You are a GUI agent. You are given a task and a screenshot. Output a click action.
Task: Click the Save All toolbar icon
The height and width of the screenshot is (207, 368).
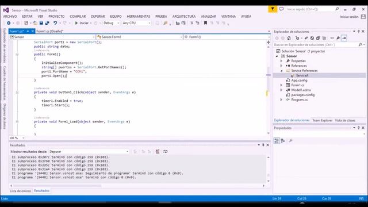[47, 23]
